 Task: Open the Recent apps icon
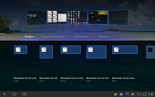(x=24, y=94)
